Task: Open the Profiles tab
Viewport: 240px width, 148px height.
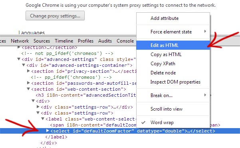Action: (x=85, y=41)
